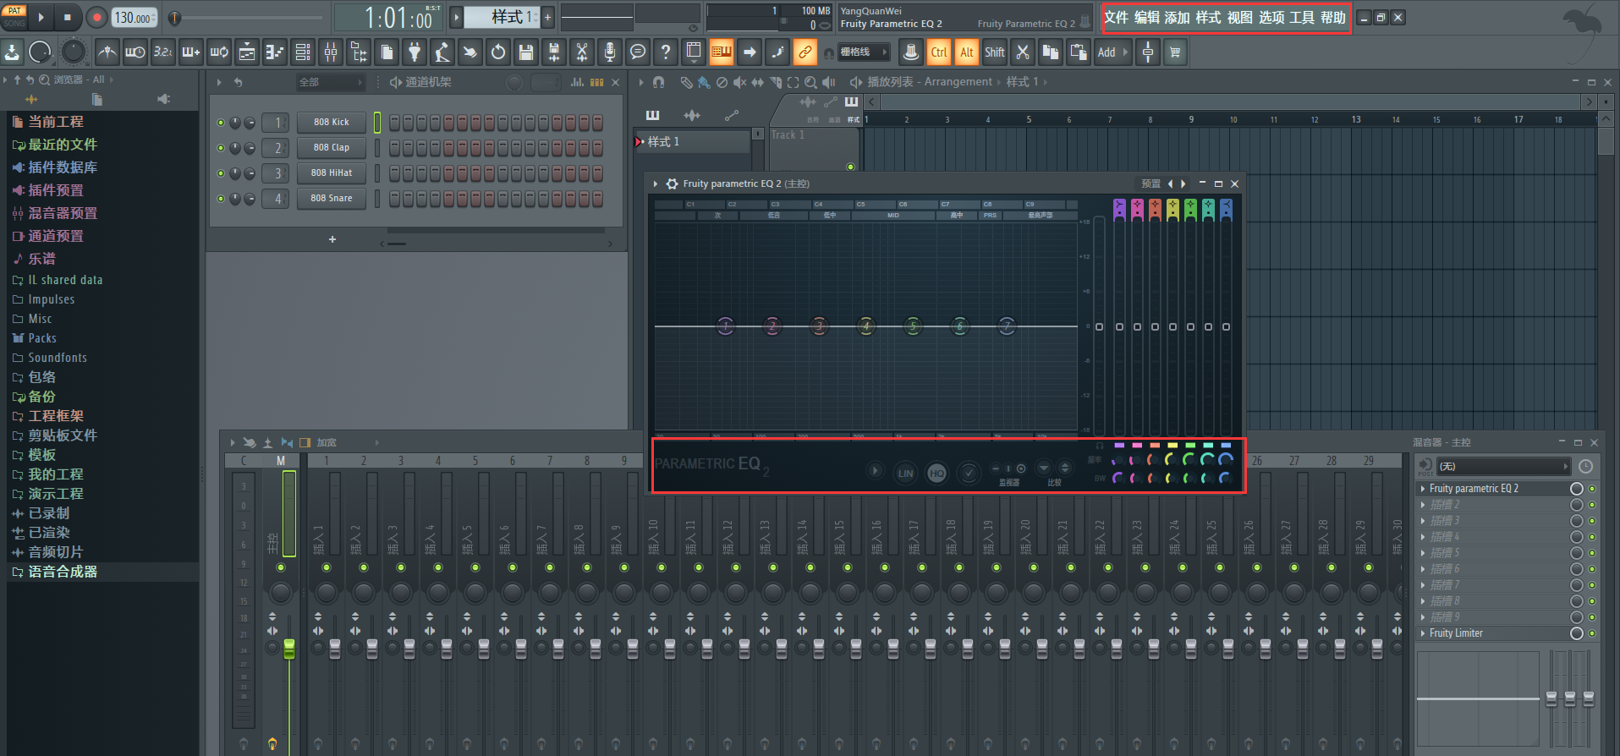
Task: Open the Channel rack view icon
Action: tap(303, 52)
